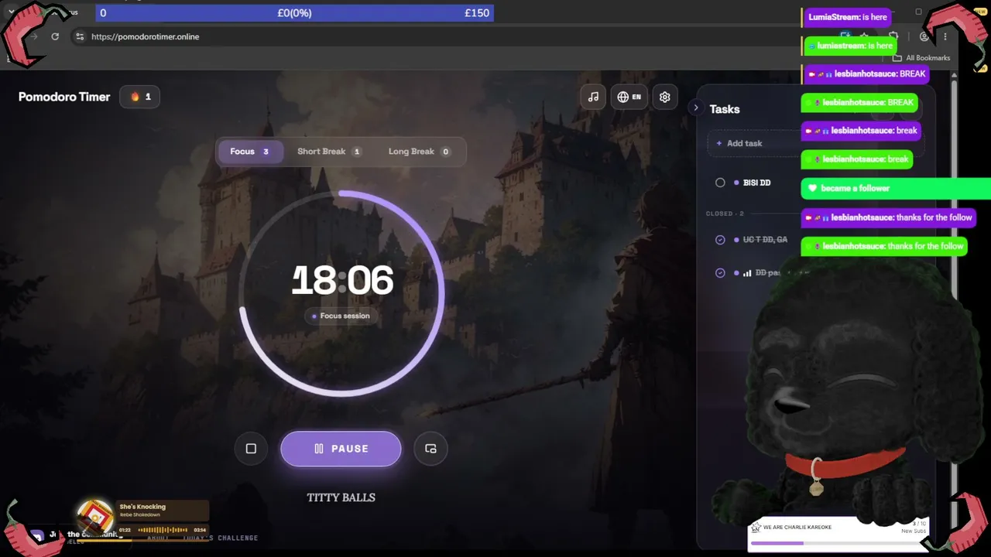Open site information icon in address bar
The width and height of the screenshot is (991, 557).
click(x=79, y=36)
